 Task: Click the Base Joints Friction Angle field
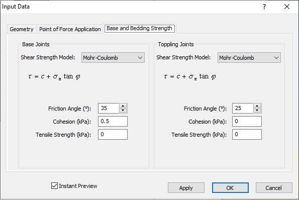(x=109, y=109)
